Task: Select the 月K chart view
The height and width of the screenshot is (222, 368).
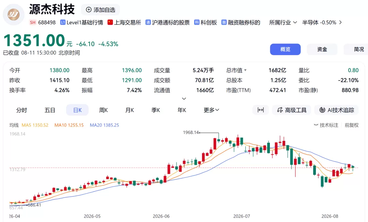Action: coord(129,110)
